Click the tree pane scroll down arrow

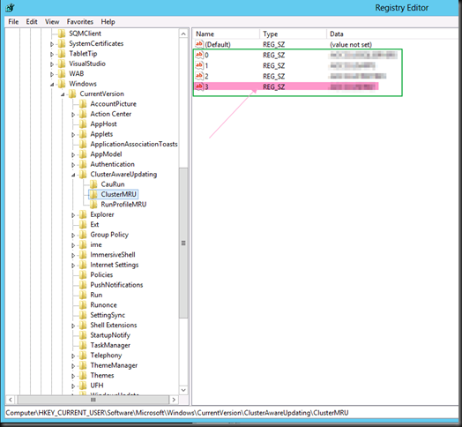[183, 390]
